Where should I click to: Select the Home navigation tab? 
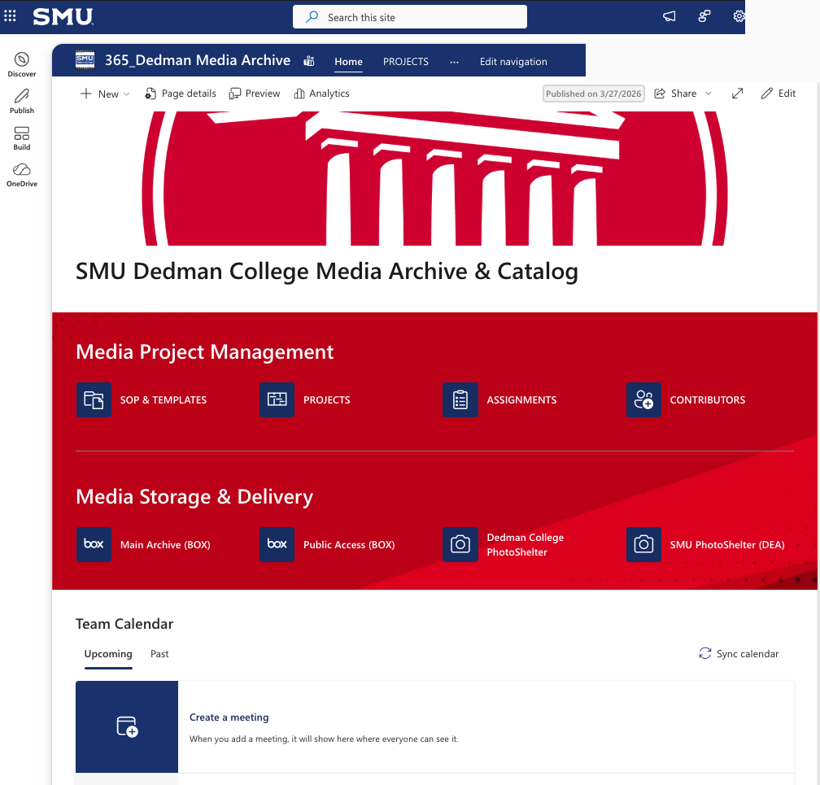pos(348,62)
